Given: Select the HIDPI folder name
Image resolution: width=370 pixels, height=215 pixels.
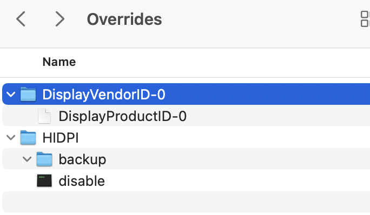Looking at the screenshot, I should 61,138.
